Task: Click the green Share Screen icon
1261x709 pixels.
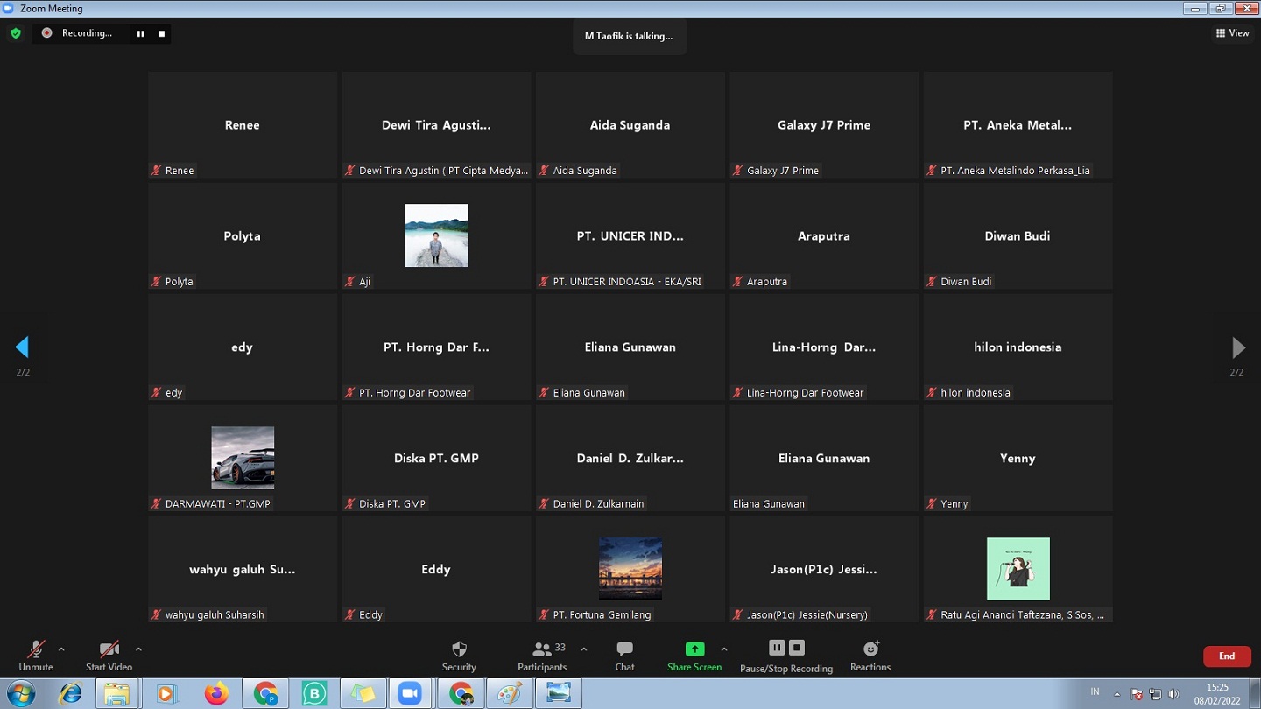Action: pyautogui.click(x=694, y=649)
